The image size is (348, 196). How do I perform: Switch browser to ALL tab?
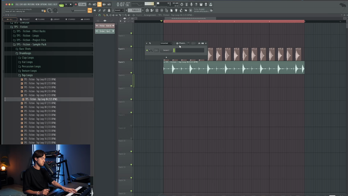click(10, 19)
